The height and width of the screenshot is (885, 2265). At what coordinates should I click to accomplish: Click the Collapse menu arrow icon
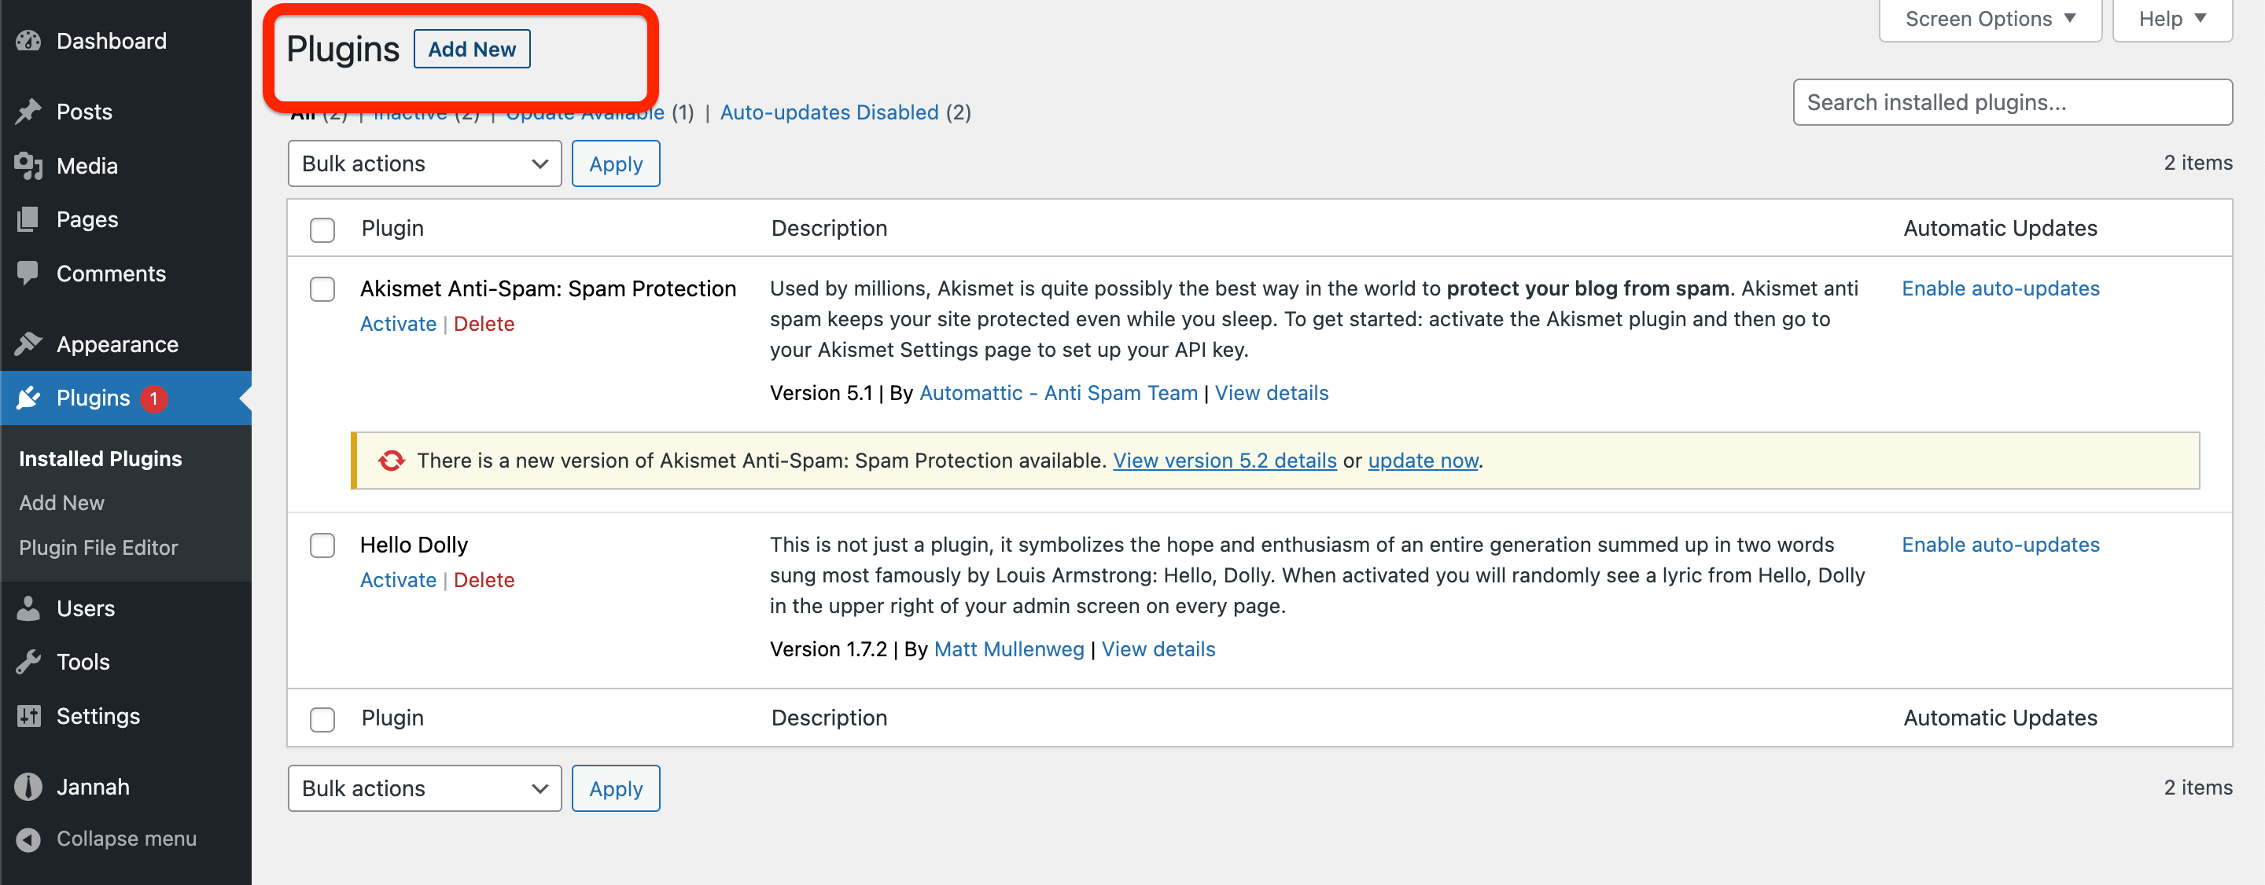click(x=28, y=839)
